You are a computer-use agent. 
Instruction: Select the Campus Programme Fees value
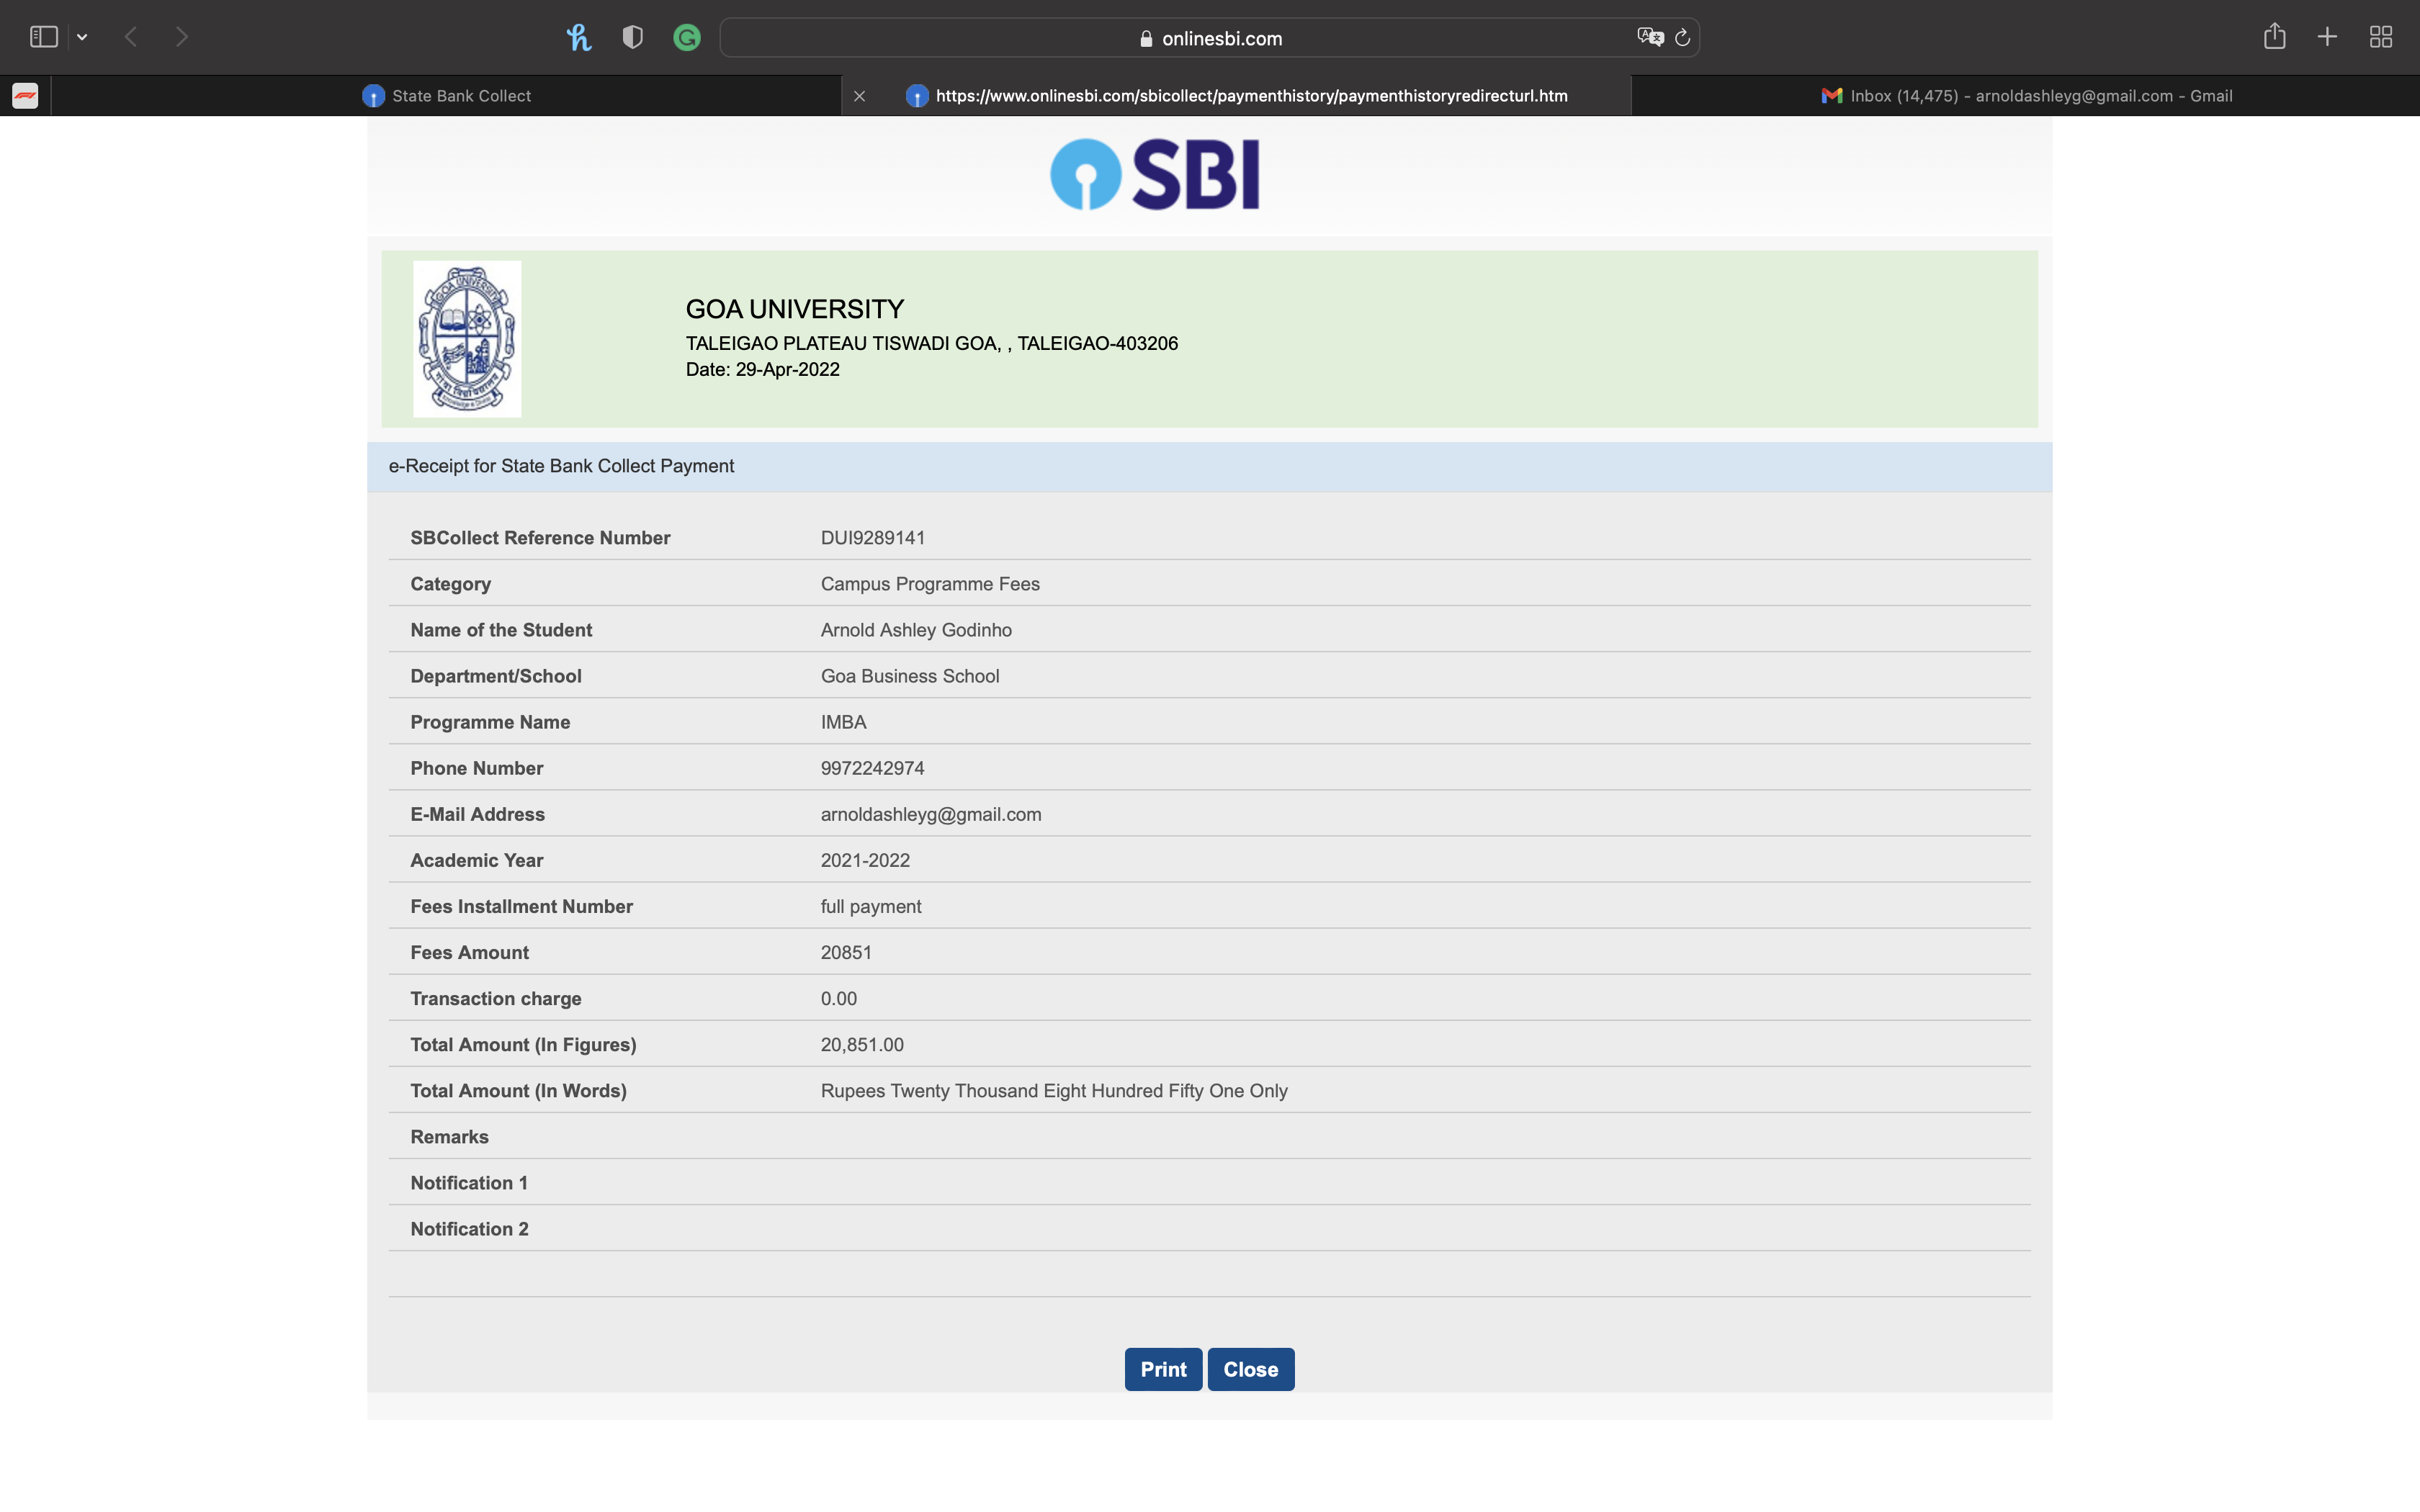tap(930, 584)
